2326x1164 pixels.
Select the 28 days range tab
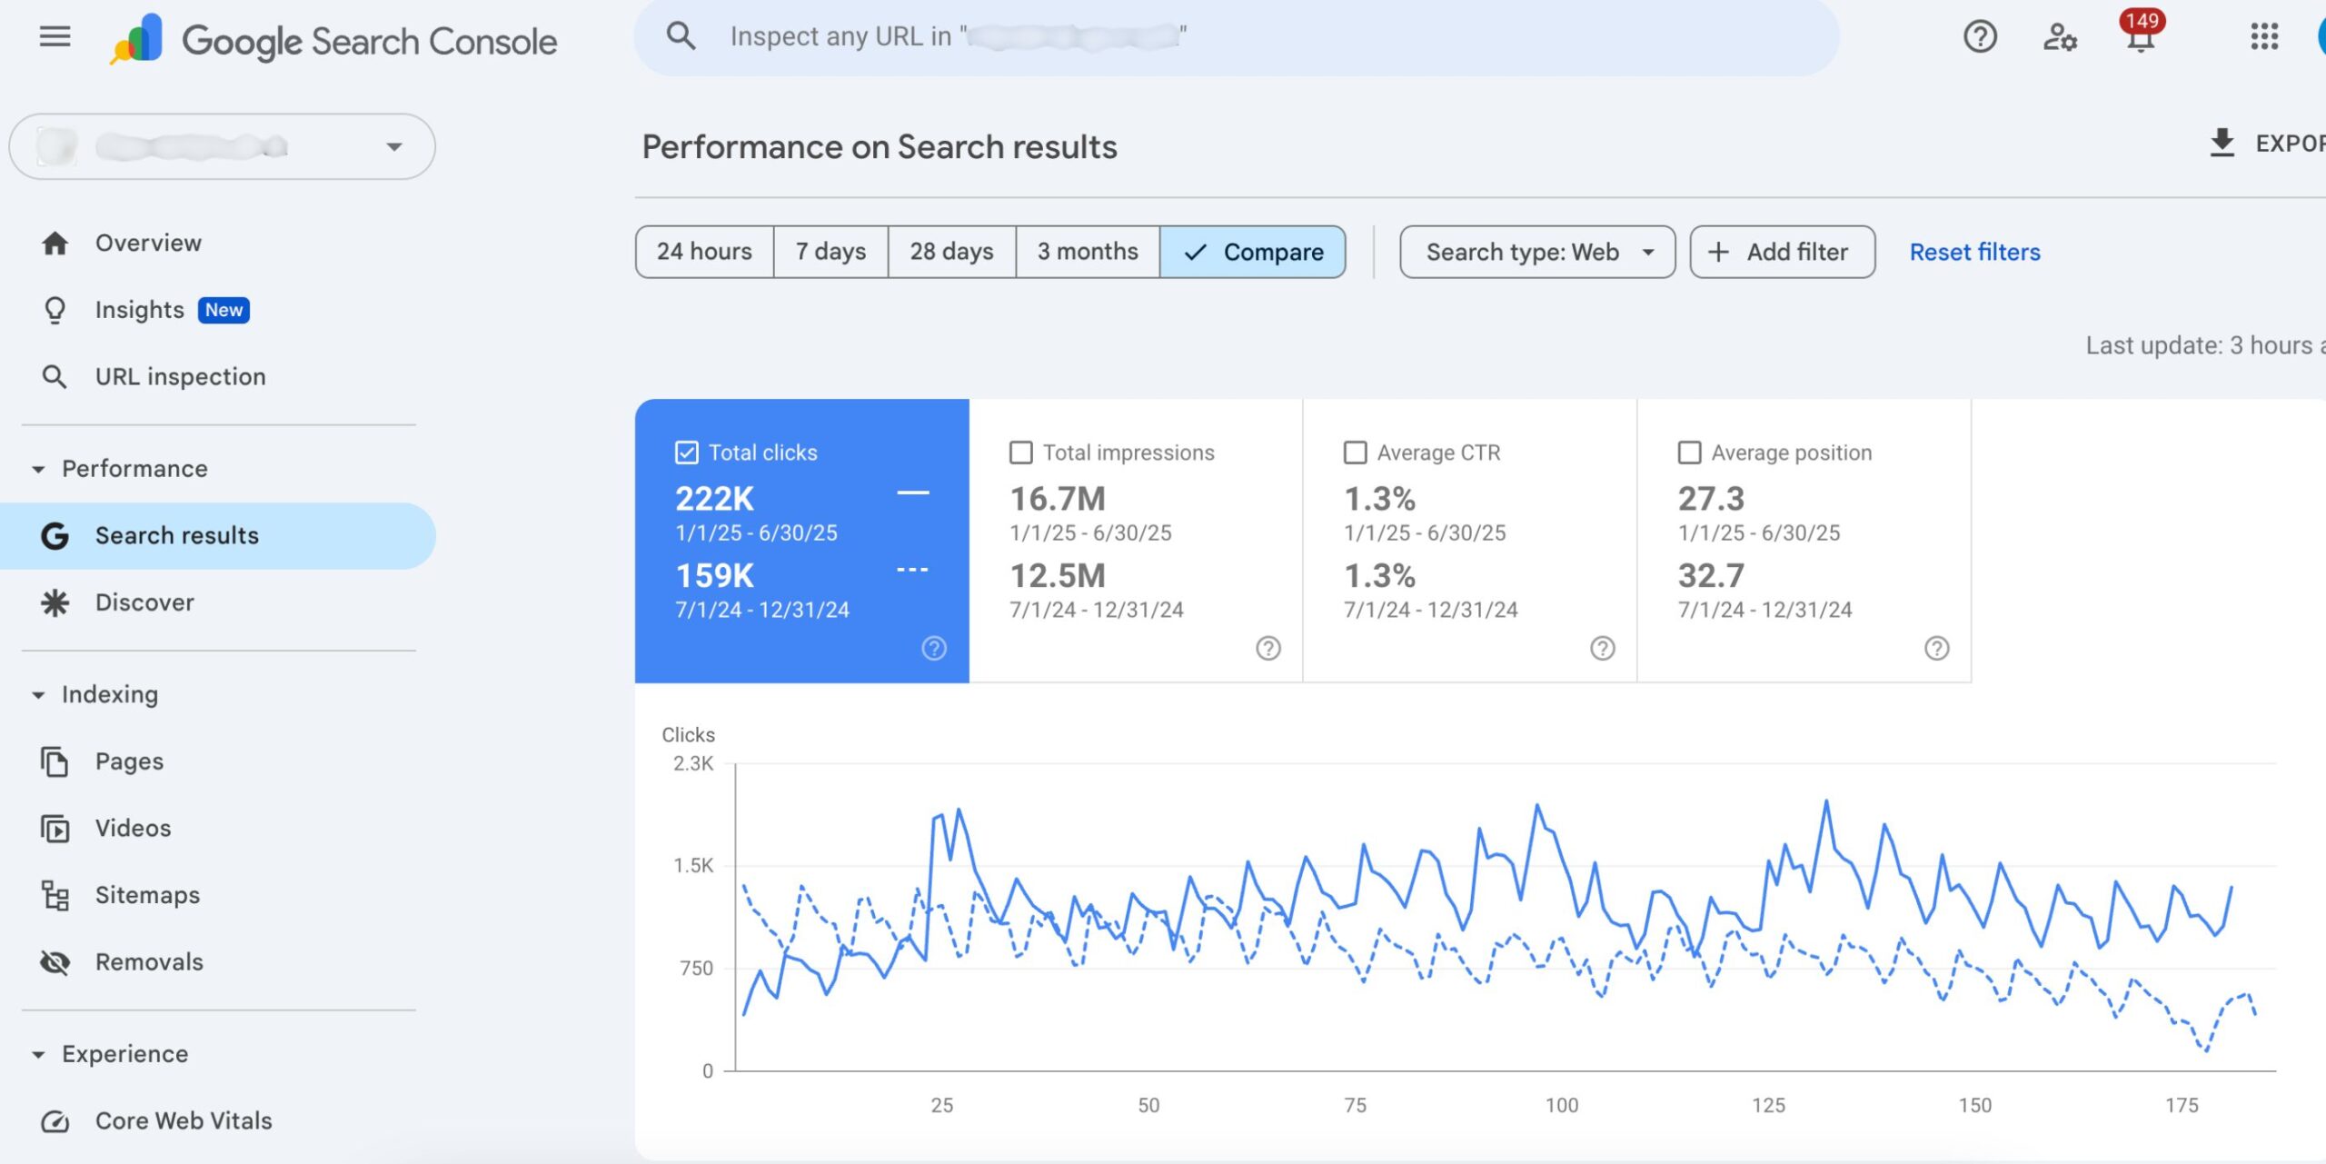point(951,252)
